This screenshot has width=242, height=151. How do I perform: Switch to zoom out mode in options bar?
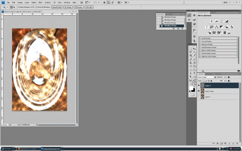point(14,7)
